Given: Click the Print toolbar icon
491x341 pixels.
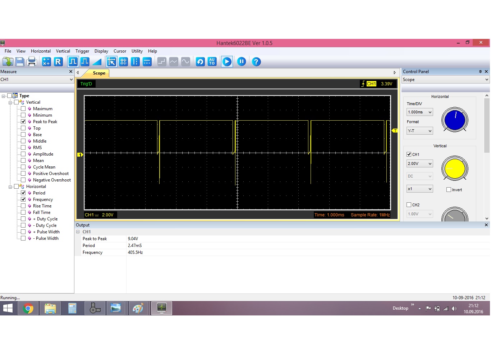Looking at the screenshot, I should [32, 62].
